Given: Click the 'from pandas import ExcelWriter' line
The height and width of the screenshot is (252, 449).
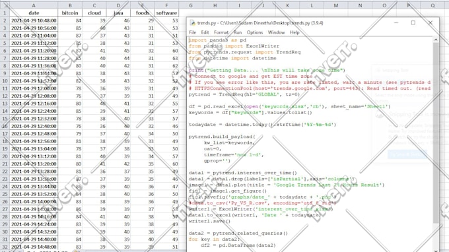Looking at the screenshot, I should click(234, 46).
